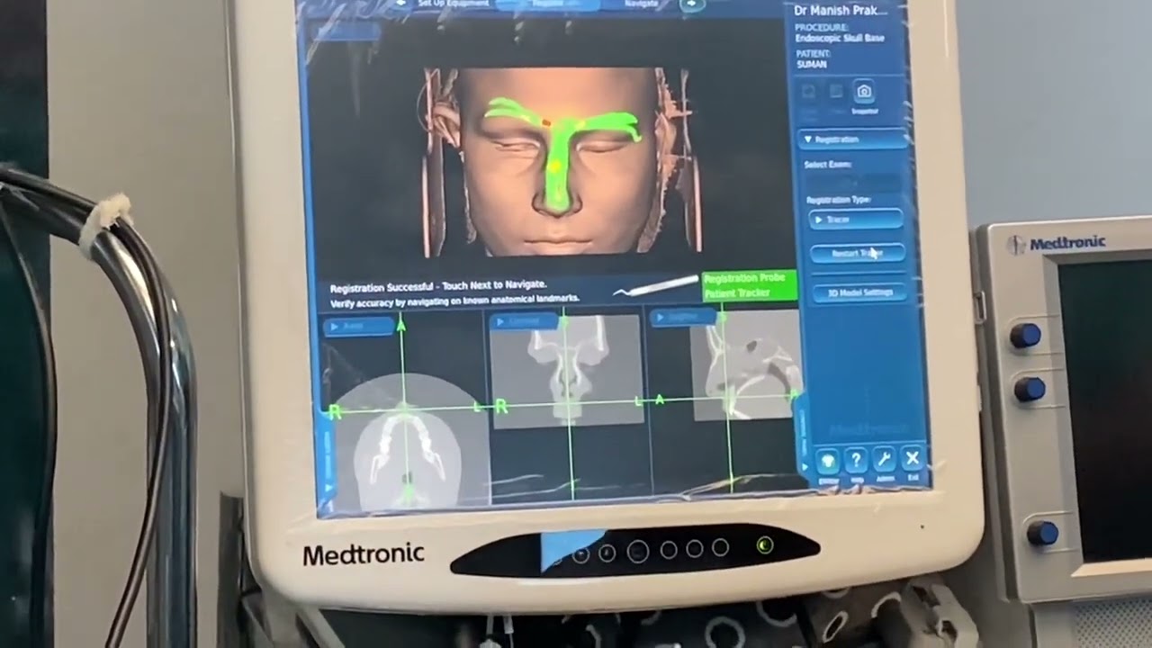Tap the Help question mark icon
This screenshot has width=1152, height=648.
pyautogui.click(x=855, y=461)
